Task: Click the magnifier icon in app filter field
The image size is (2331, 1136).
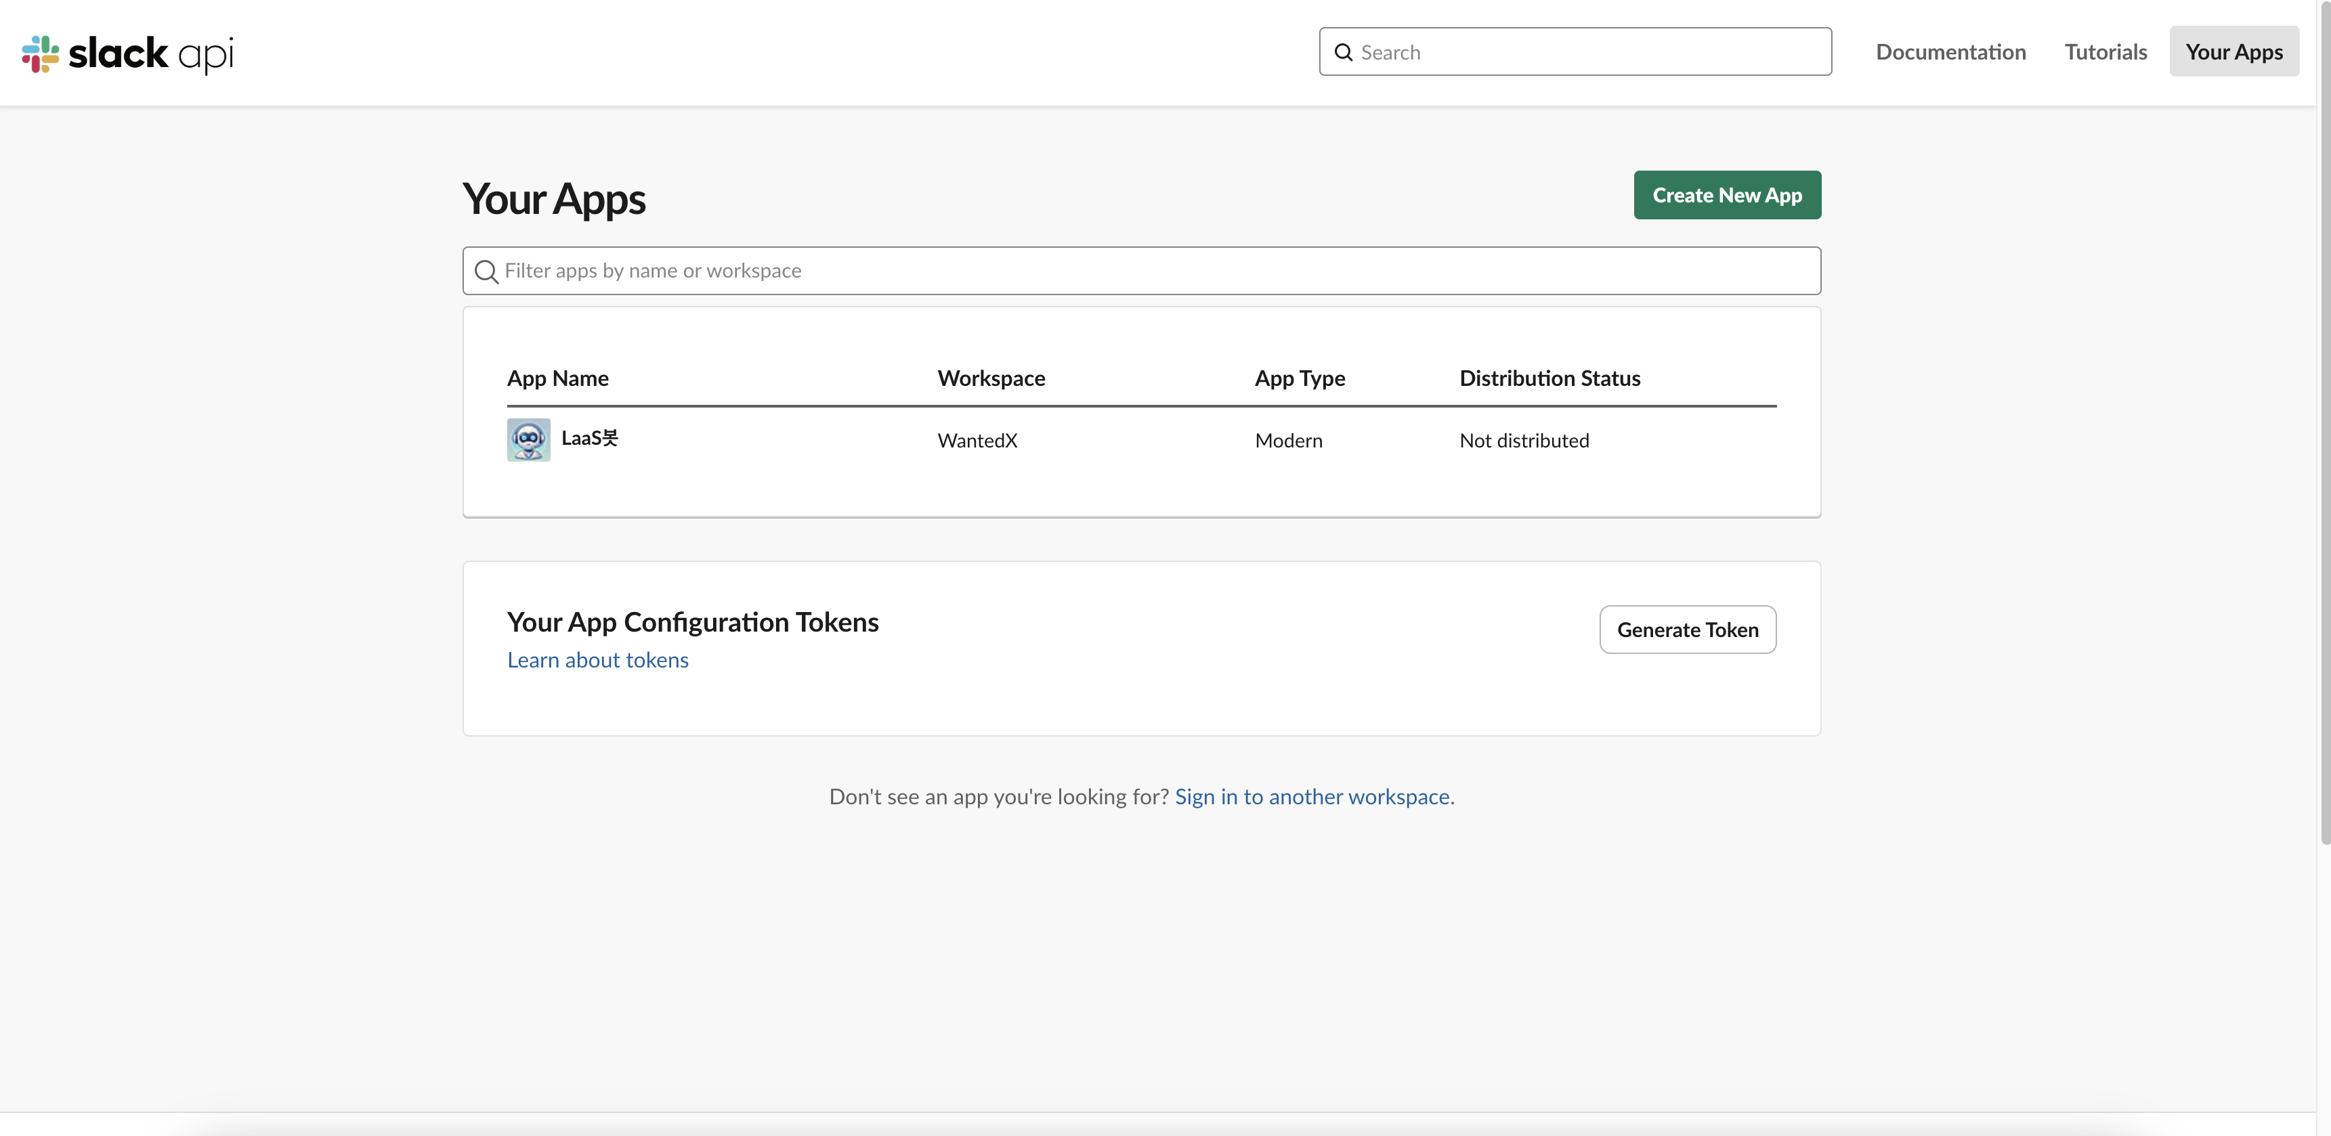Action: [x=486, y=271]
